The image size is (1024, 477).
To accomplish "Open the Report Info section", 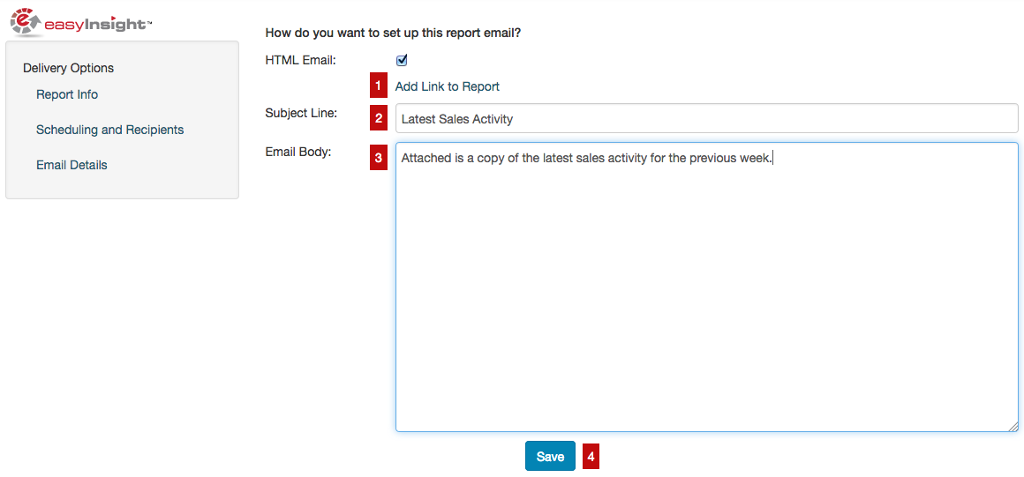I will pos(67,94).
